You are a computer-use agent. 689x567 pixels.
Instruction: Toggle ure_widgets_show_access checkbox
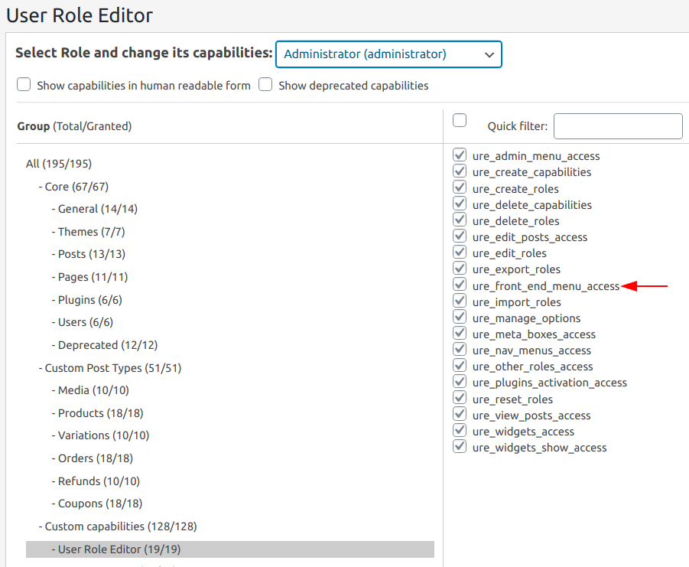point(460,447)
